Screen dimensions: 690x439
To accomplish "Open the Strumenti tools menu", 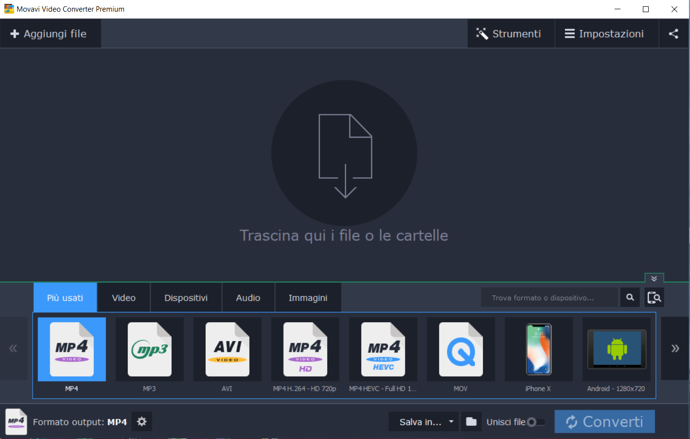I will [x=511, y=34].
